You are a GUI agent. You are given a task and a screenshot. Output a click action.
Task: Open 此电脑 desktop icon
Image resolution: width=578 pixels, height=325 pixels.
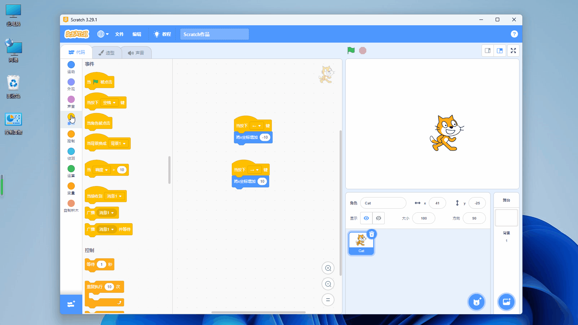[13, 16]
